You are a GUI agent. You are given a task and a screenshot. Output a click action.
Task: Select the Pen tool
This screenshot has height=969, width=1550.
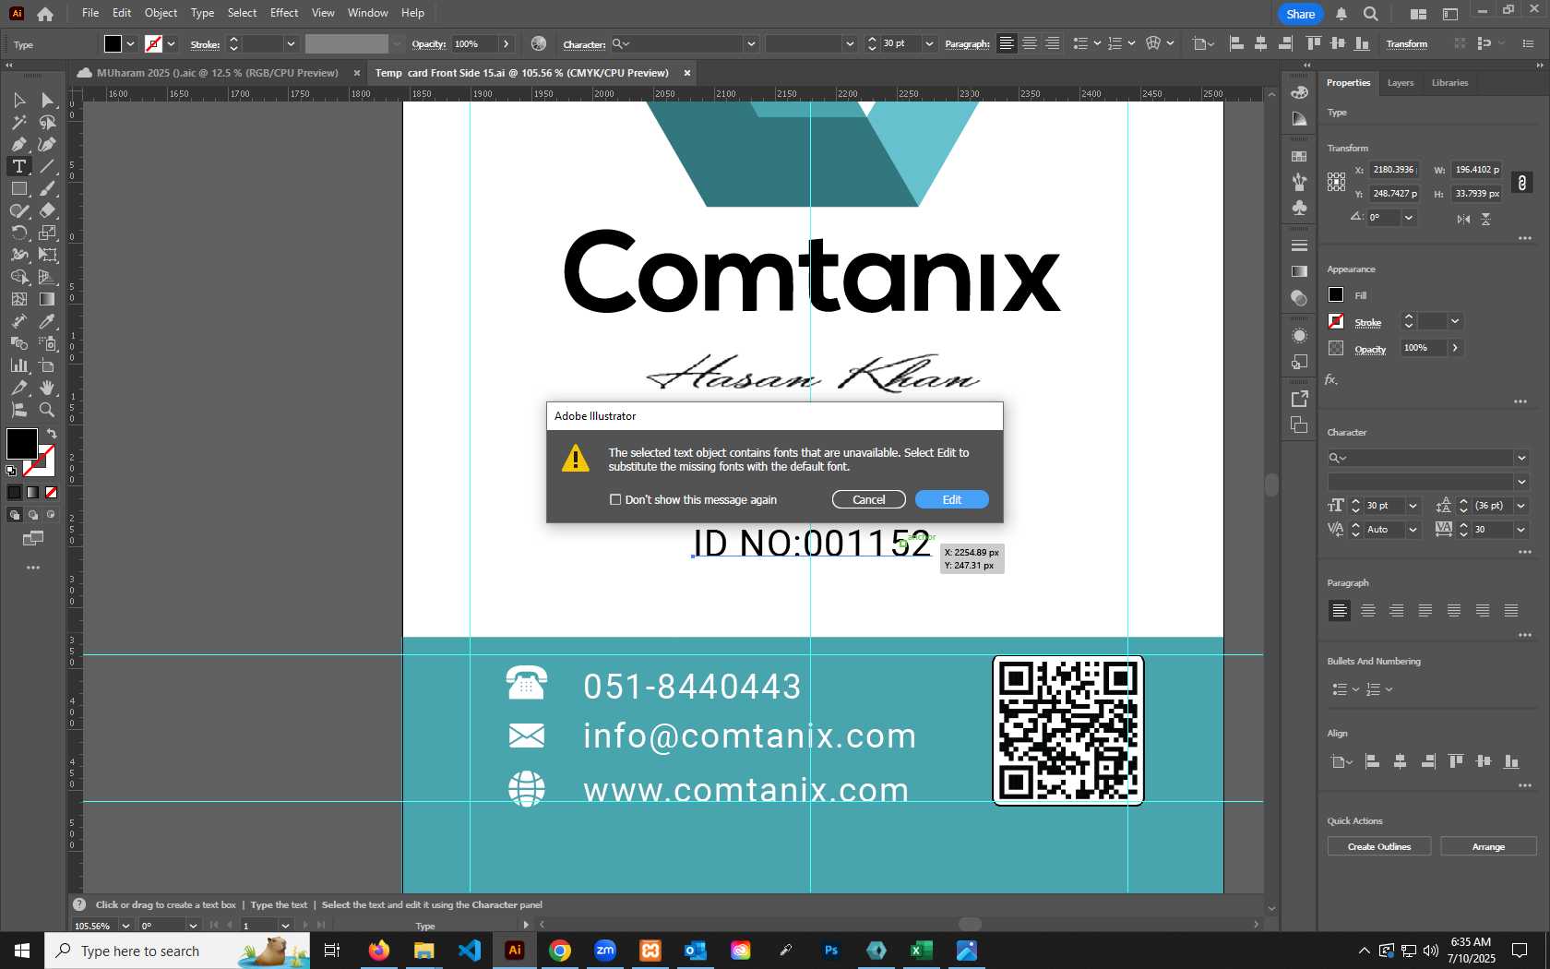tap(18, 144)
